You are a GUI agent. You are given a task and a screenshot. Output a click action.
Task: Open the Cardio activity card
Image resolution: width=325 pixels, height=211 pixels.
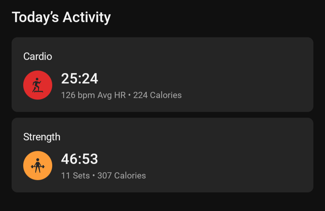pyautogui.click(x=162, y=75)
